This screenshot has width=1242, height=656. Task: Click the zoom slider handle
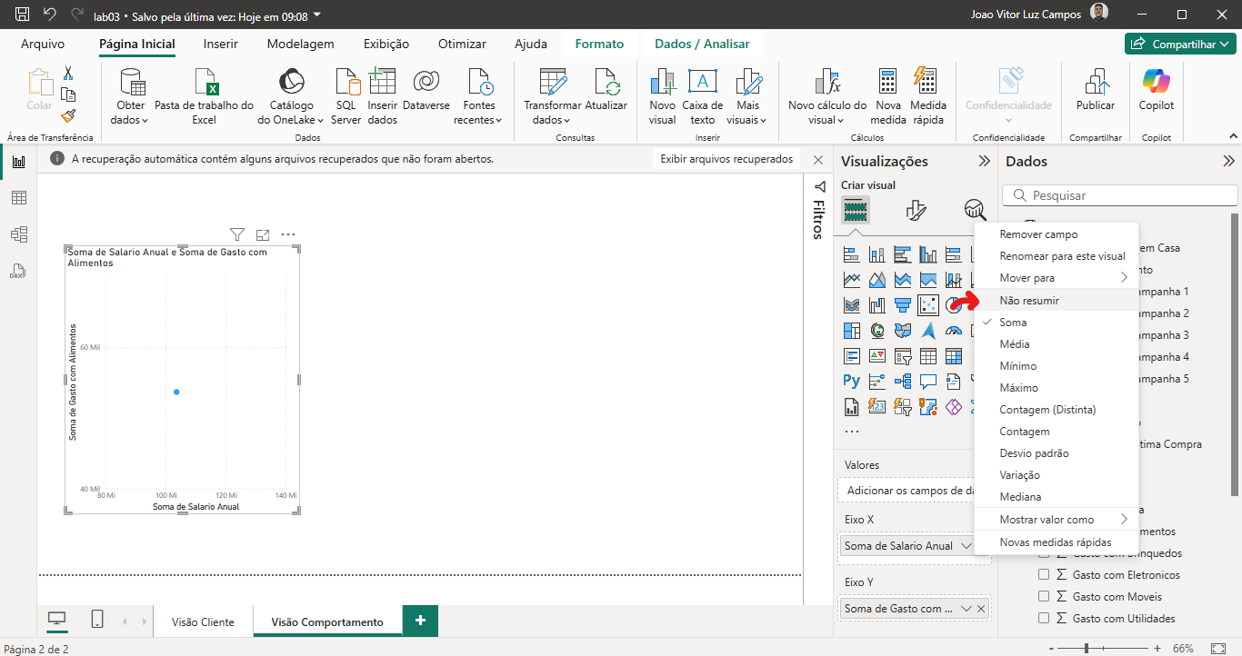pyautogui.click(x=1086, y=649)
